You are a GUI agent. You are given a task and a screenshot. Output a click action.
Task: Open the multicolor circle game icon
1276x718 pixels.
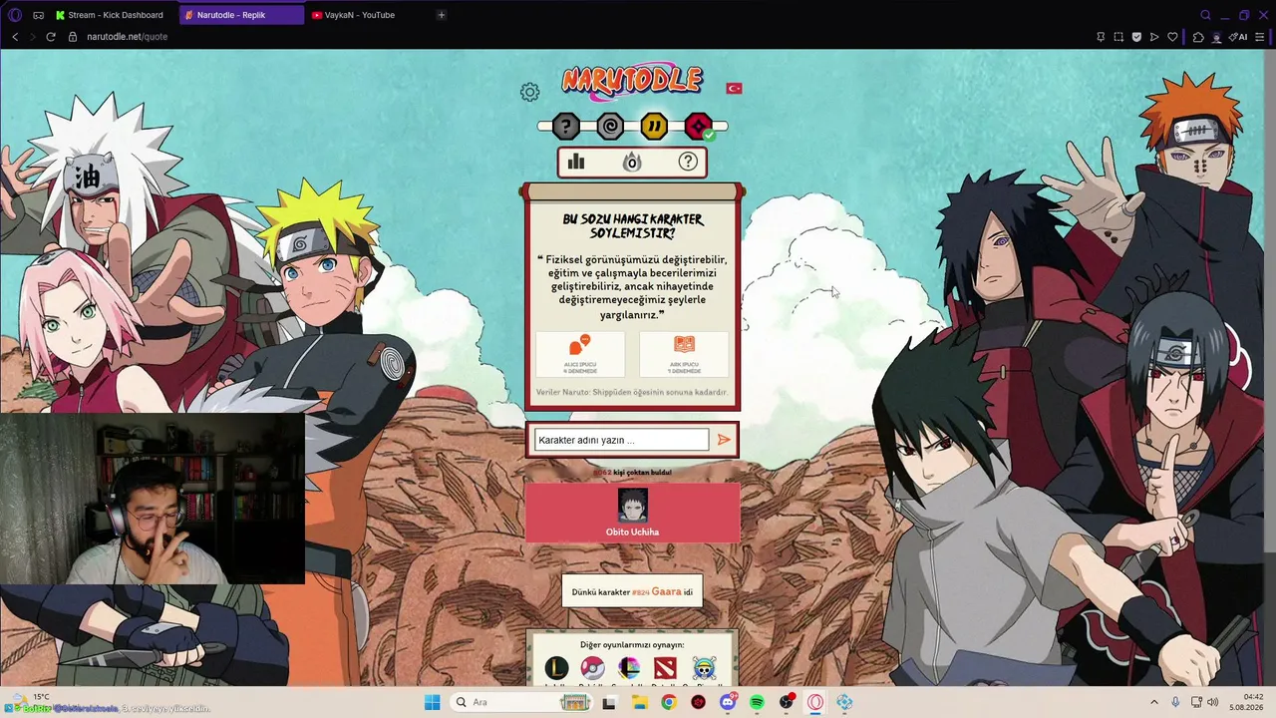629,668
